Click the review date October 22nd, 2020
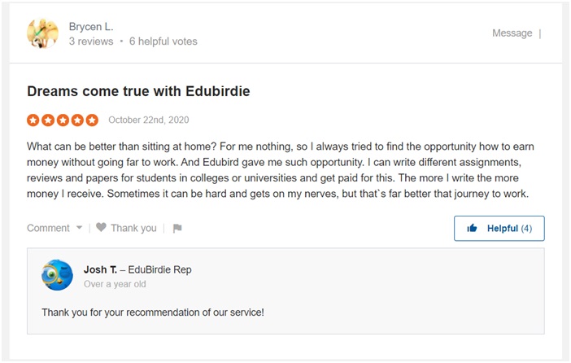The width and height of the screenshot is (571, 363). pos(149,120)
